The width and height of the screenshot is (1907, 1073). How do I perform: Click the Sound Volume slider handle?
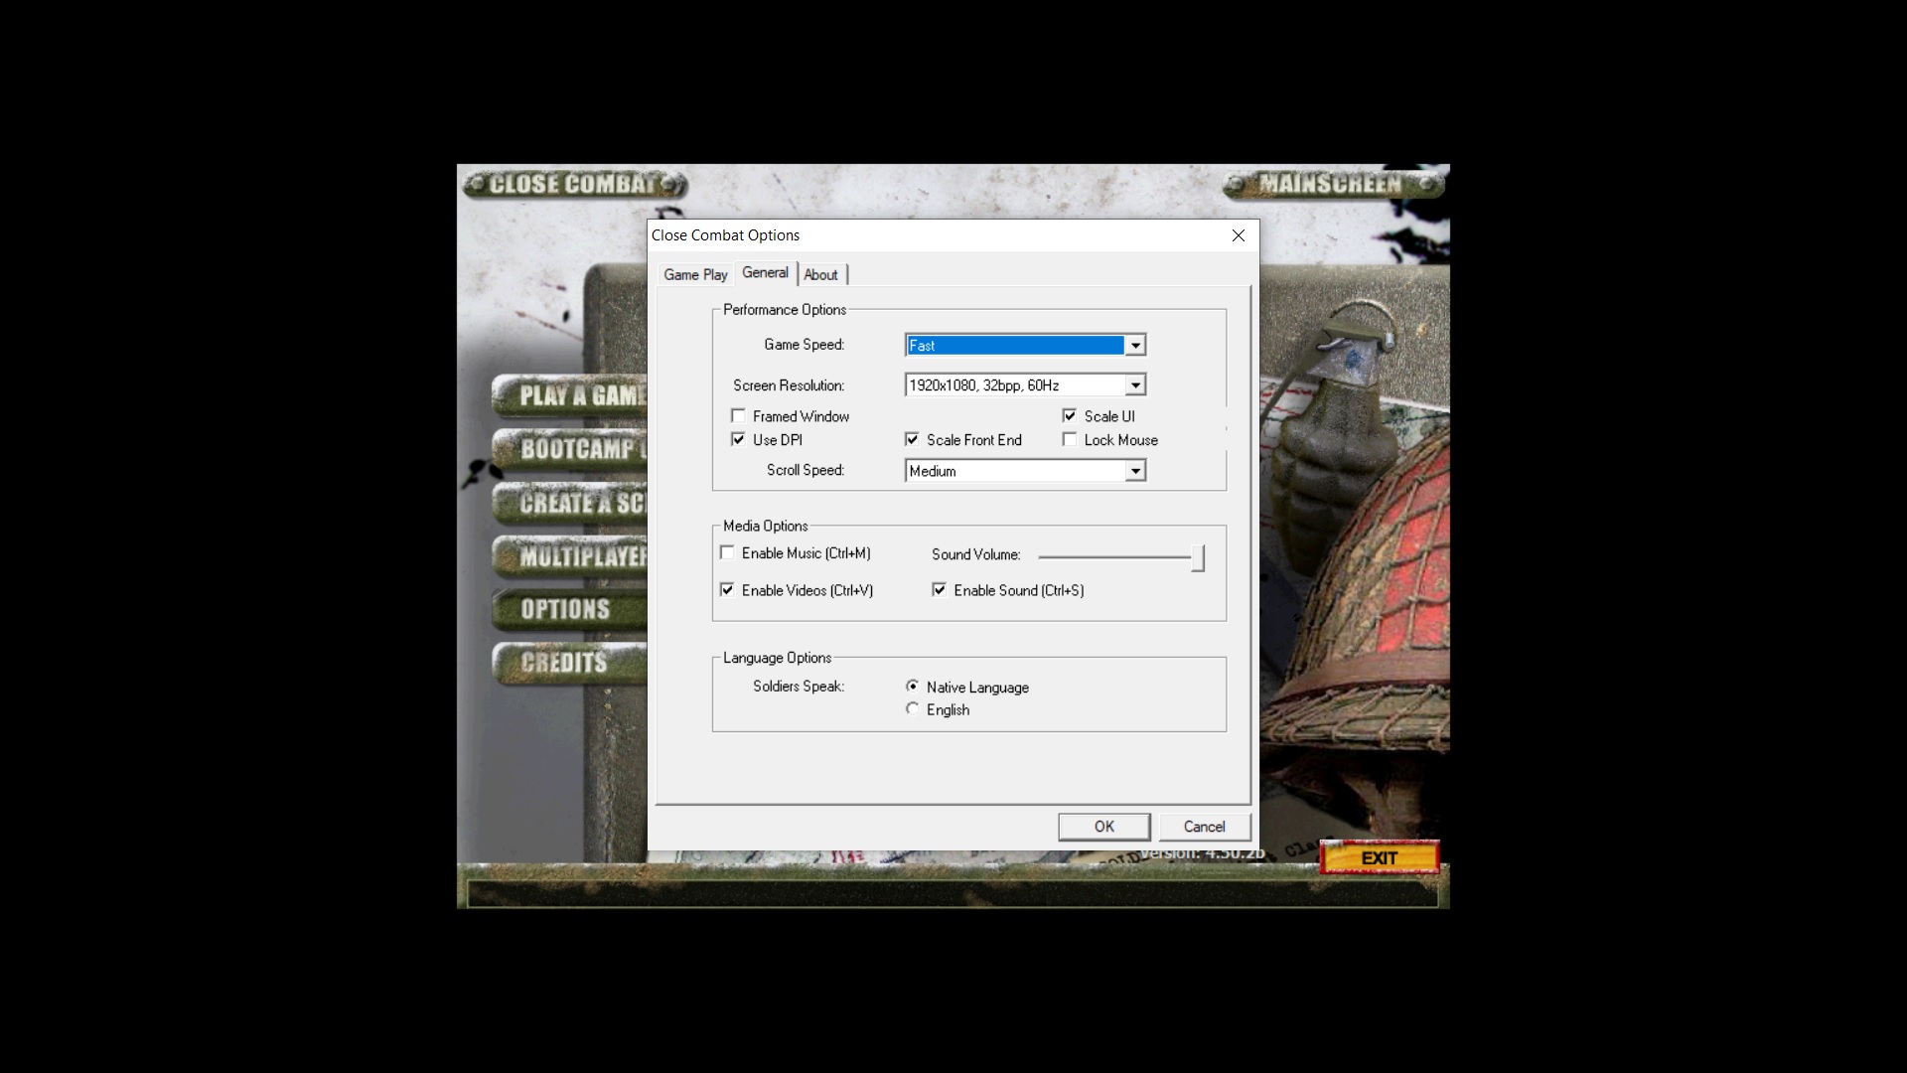[x=1198, y=557]
